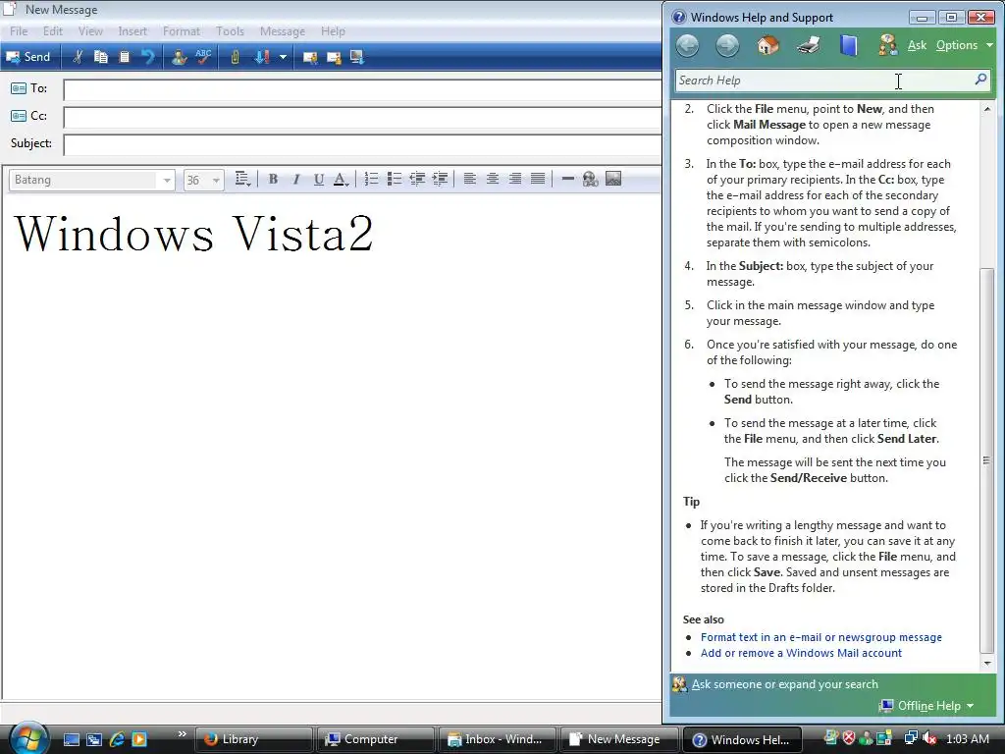The image size is (1005, 754).
Task: Click the insert picture icon
Action: [x=613, y=179]
